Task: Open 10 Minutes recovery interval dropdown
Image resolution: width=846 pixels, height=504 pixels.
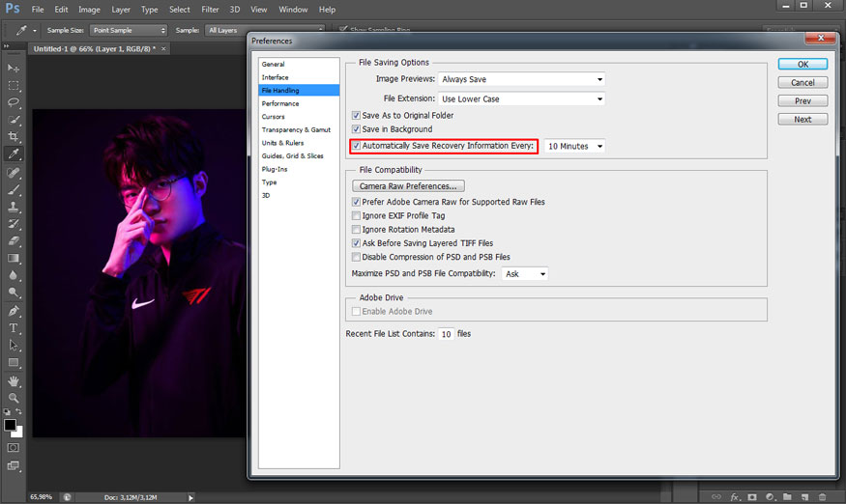Action: (574, 146)
